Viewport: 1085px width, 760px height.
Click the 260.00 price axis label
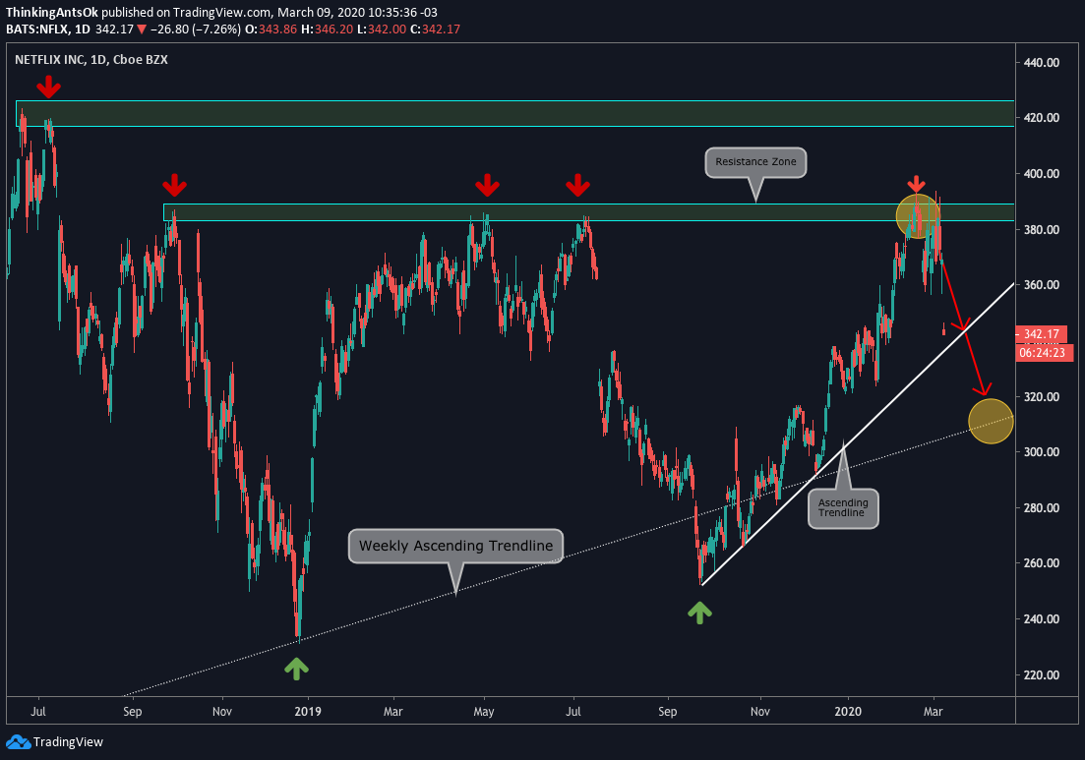(x=1042, y=563)
